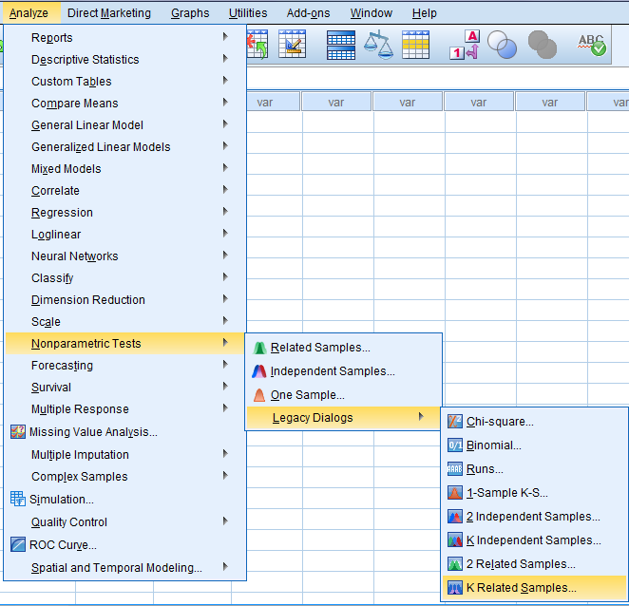Open the Window menu
Image resolution: width=629 pixels, height=606 pixels.
(372, 13)
